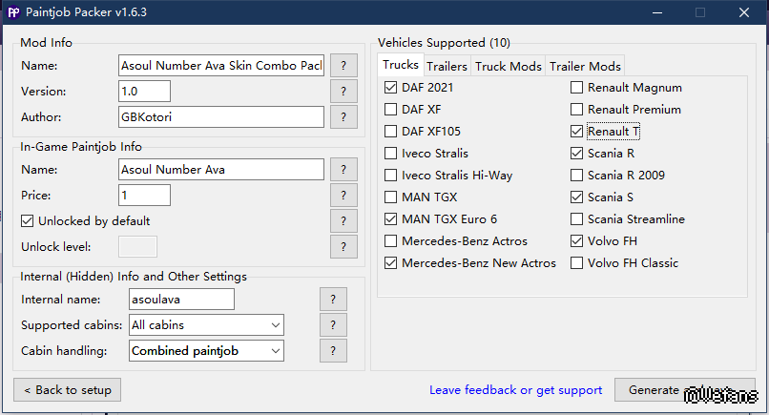The height and width of the screenshot is (415, 769).
Task: Open the Supported cabins dropdown
Action: [206, 325]
